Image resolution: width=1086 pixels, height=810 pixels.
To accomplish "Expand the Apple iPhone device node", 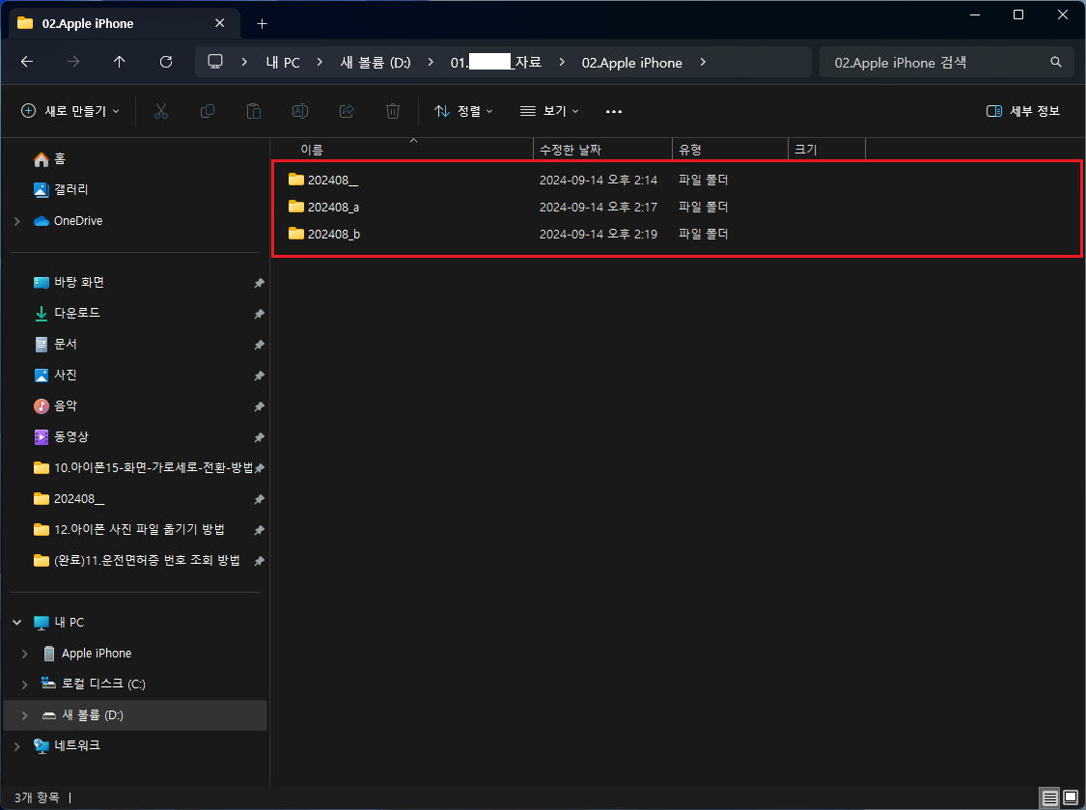I will (x=25, y=654).
